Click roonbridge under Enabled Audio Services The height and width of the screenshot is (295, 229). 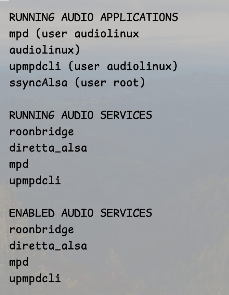coord(41,230)
